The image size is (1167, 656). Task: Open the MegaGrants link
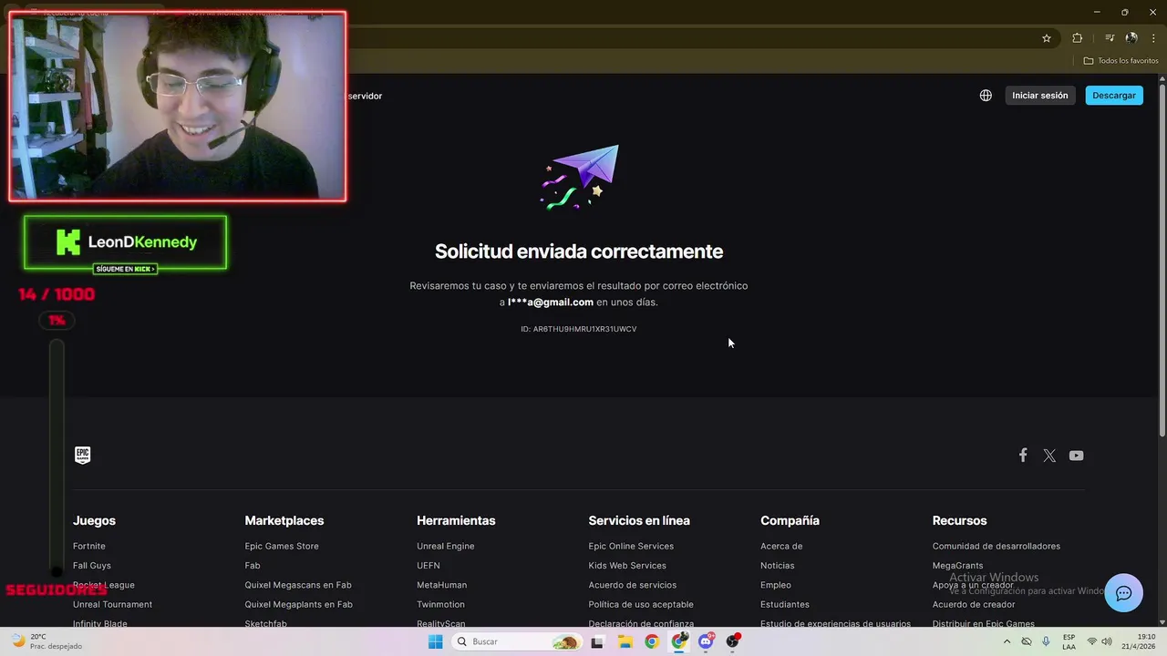pos(957,566)
